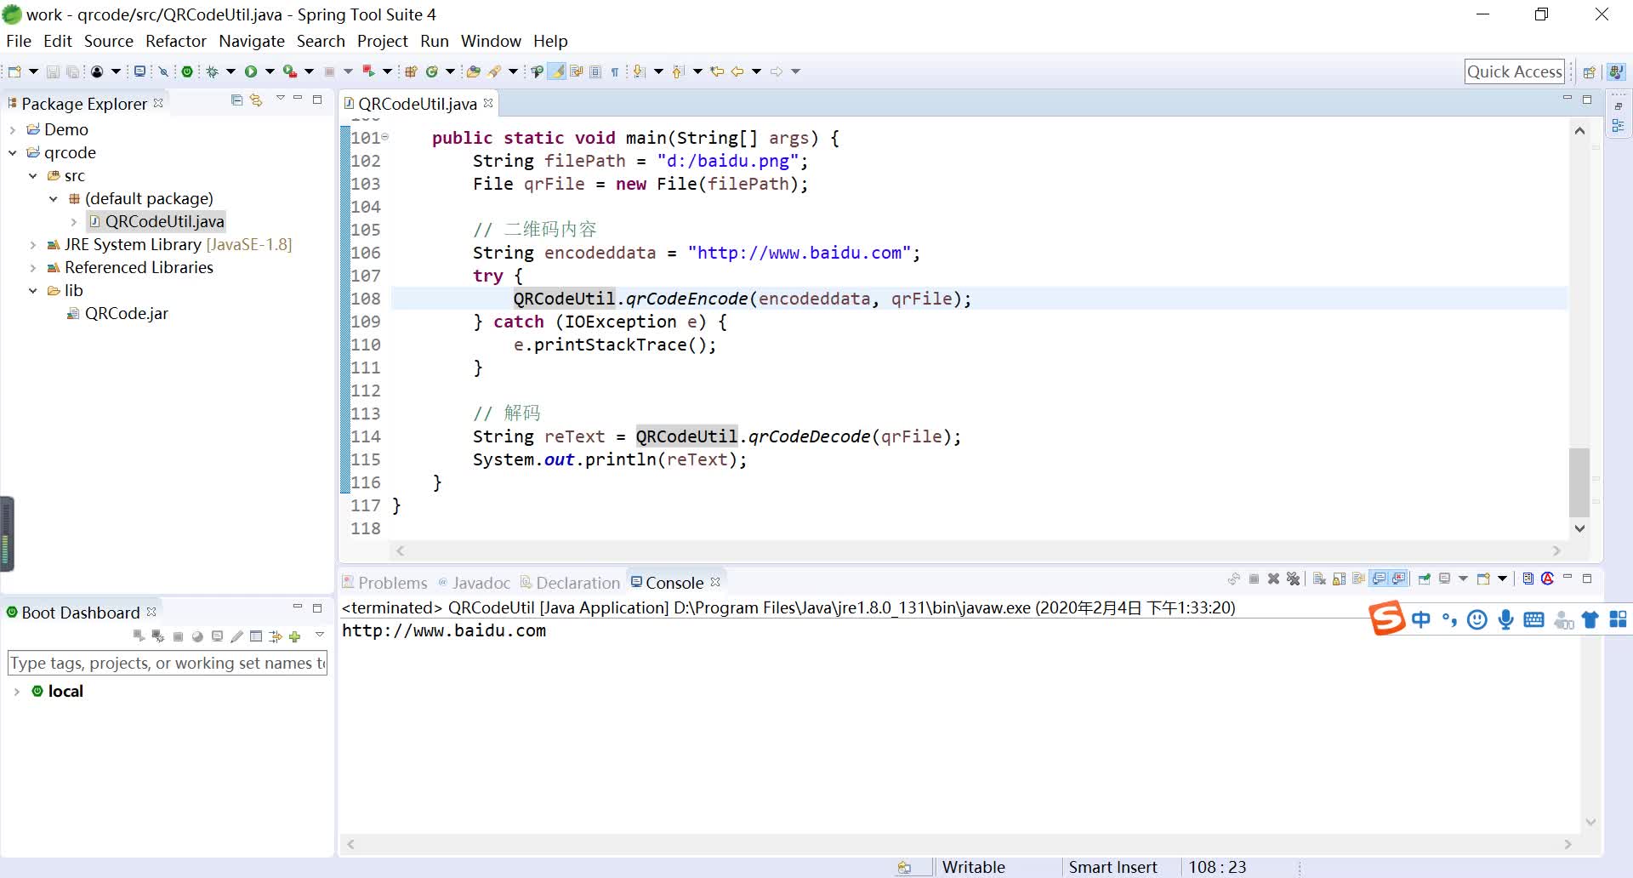Open the Run configurations dropdown arrow
Viewport: 1633px width, 878px height.
(x=270, y=71)
